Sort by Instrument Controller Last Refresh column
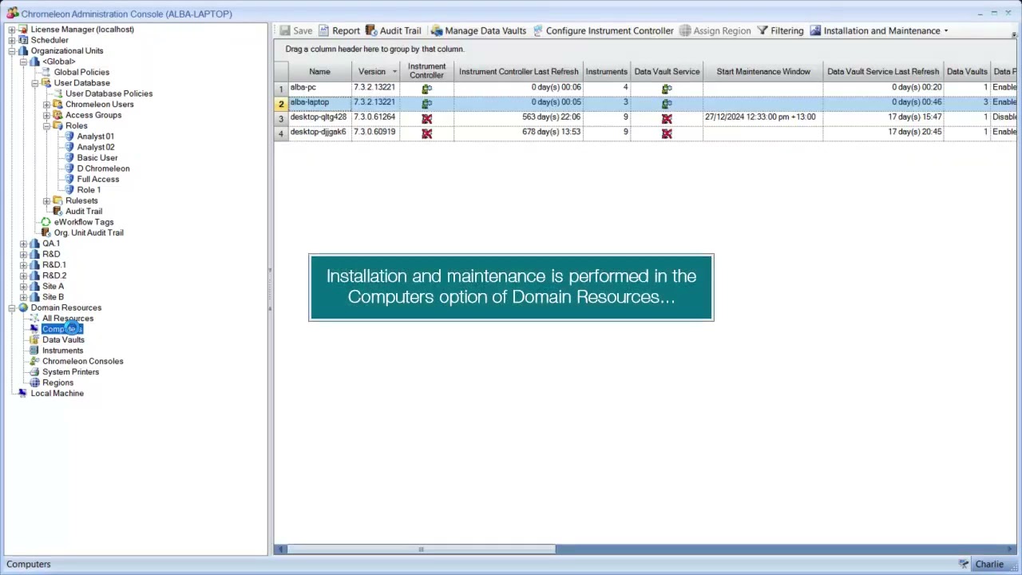Viewport: 1022px width, 575px height. (x=518, y=72)
